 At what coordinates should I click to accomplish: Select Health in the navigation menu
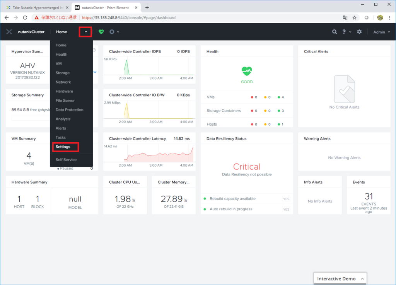(x=61, y=54)
